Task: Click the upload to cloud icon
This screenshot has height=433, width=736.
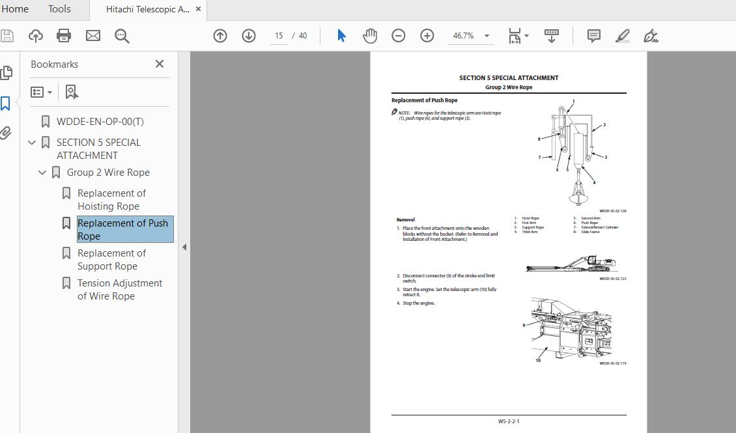Action: click(x=36, y=36)
